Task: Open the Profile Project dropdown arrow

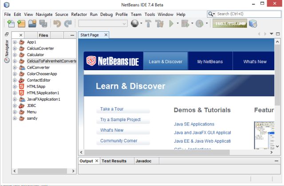Action: [207, 23]
